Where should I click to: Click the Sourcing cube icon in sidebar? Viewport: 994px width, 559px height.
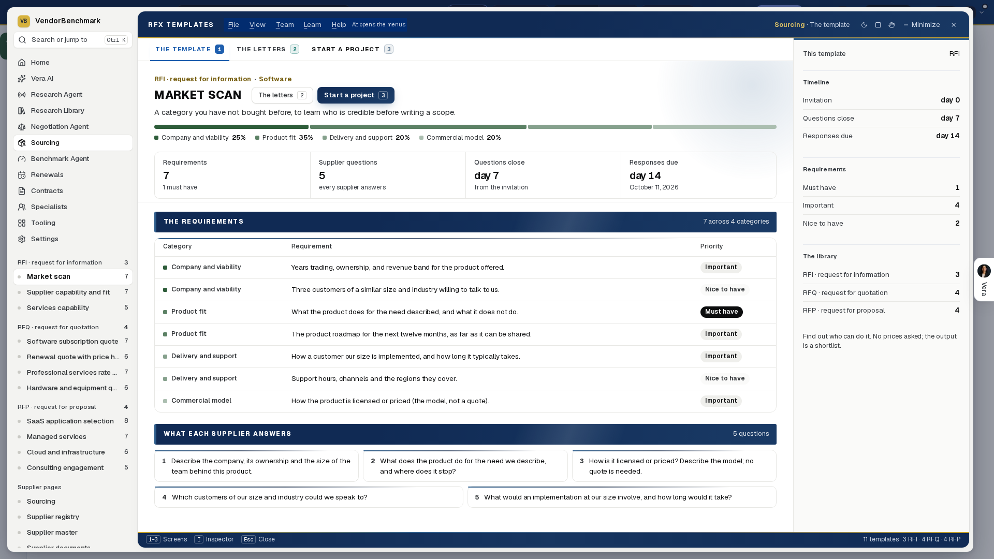[22, 143]
